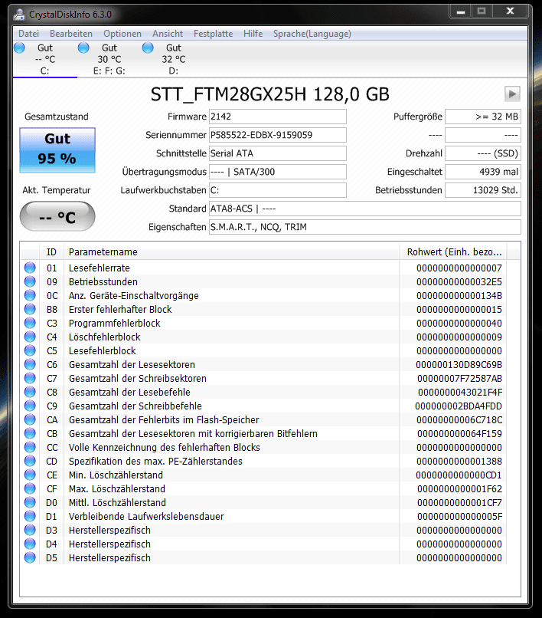This screenshot has width=542, height=618.
Task: Switch to the E: F: G: drive
Action: [109, 59]
